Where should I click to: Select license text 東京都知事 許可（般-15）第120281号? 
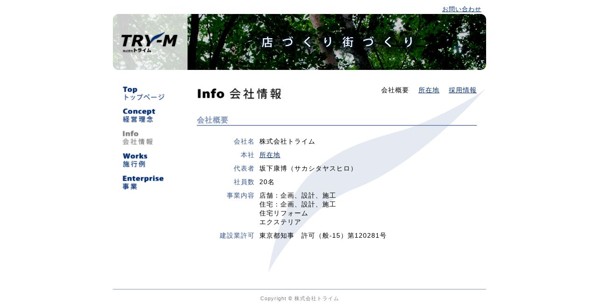coord(323,235)
